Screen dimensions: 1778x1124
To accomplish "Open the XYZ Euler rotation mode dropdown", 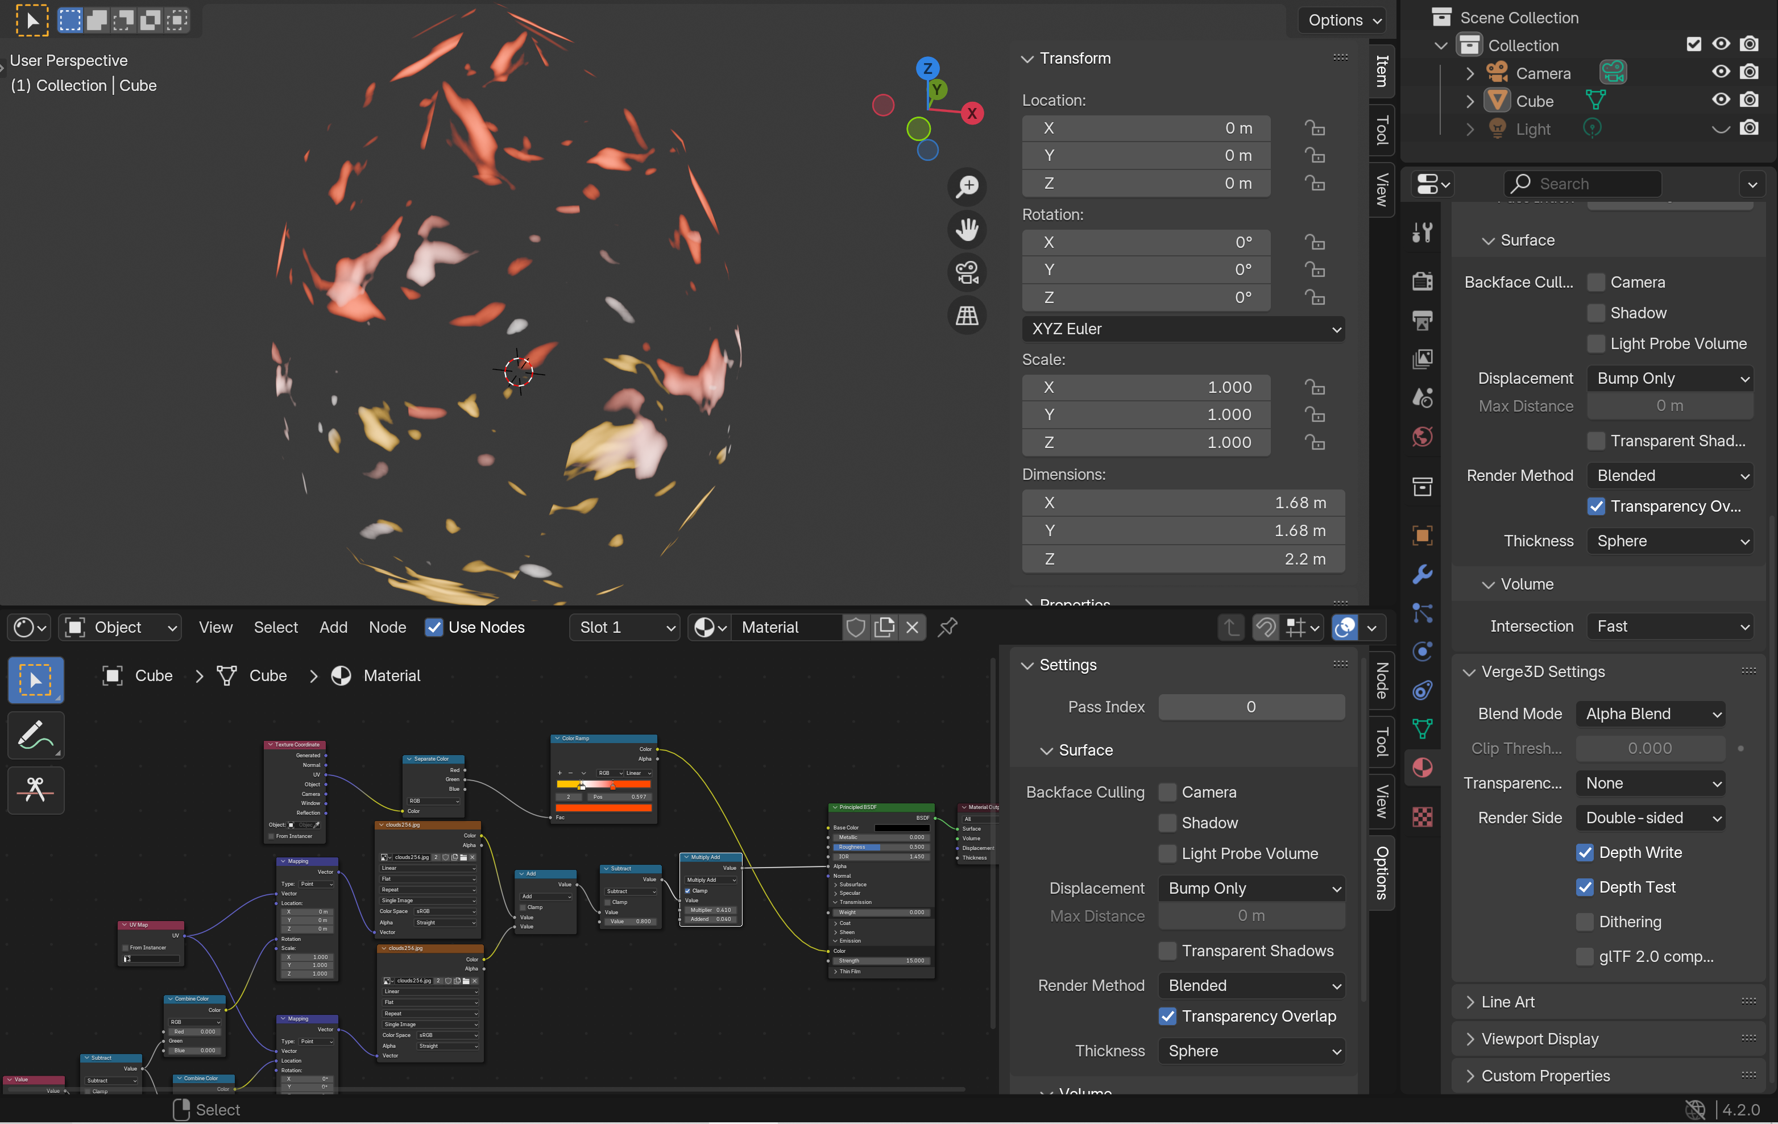I will click(x=1183, y=329).
